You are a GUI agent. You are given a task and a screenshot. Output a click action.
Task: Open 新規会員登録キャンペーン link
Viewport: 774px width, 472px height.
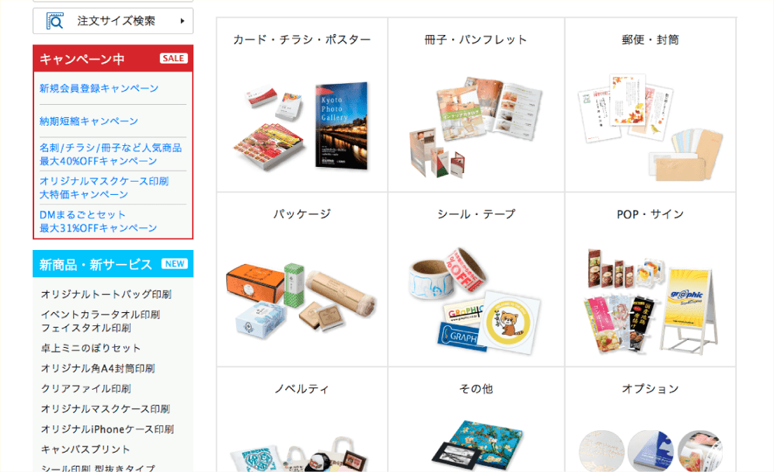[99, 88]
